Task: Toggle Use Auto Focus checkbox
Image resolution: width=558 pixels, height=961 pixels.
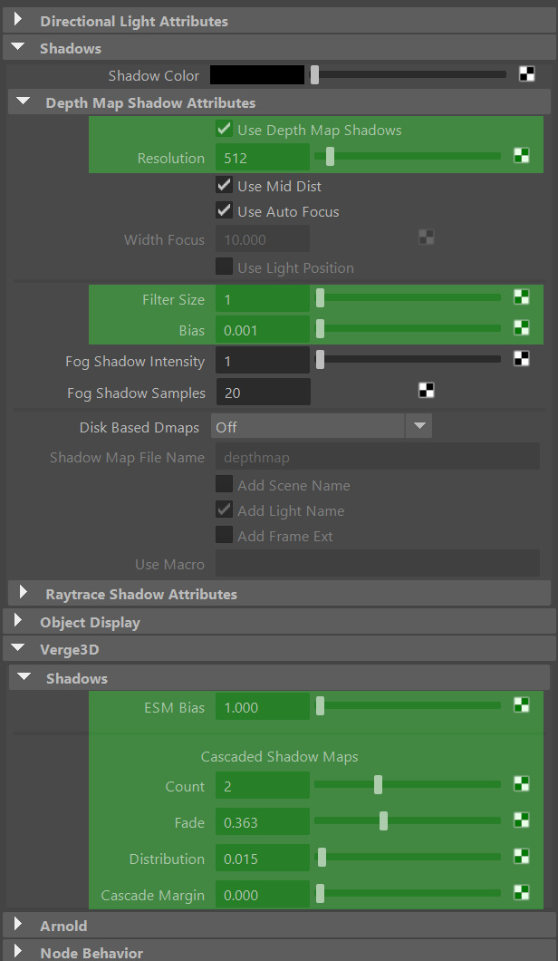Action: (224, 211)
